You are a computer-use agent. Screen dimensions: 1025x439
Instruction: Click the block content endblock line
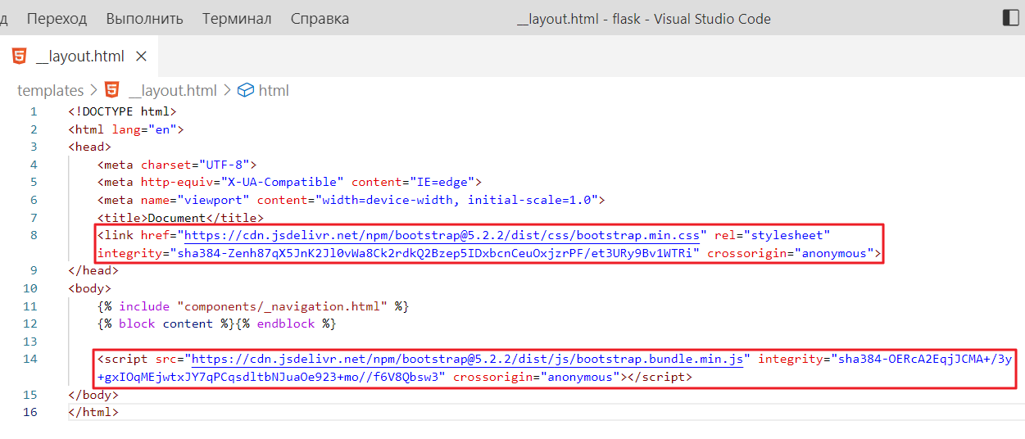tap(217, 324)
